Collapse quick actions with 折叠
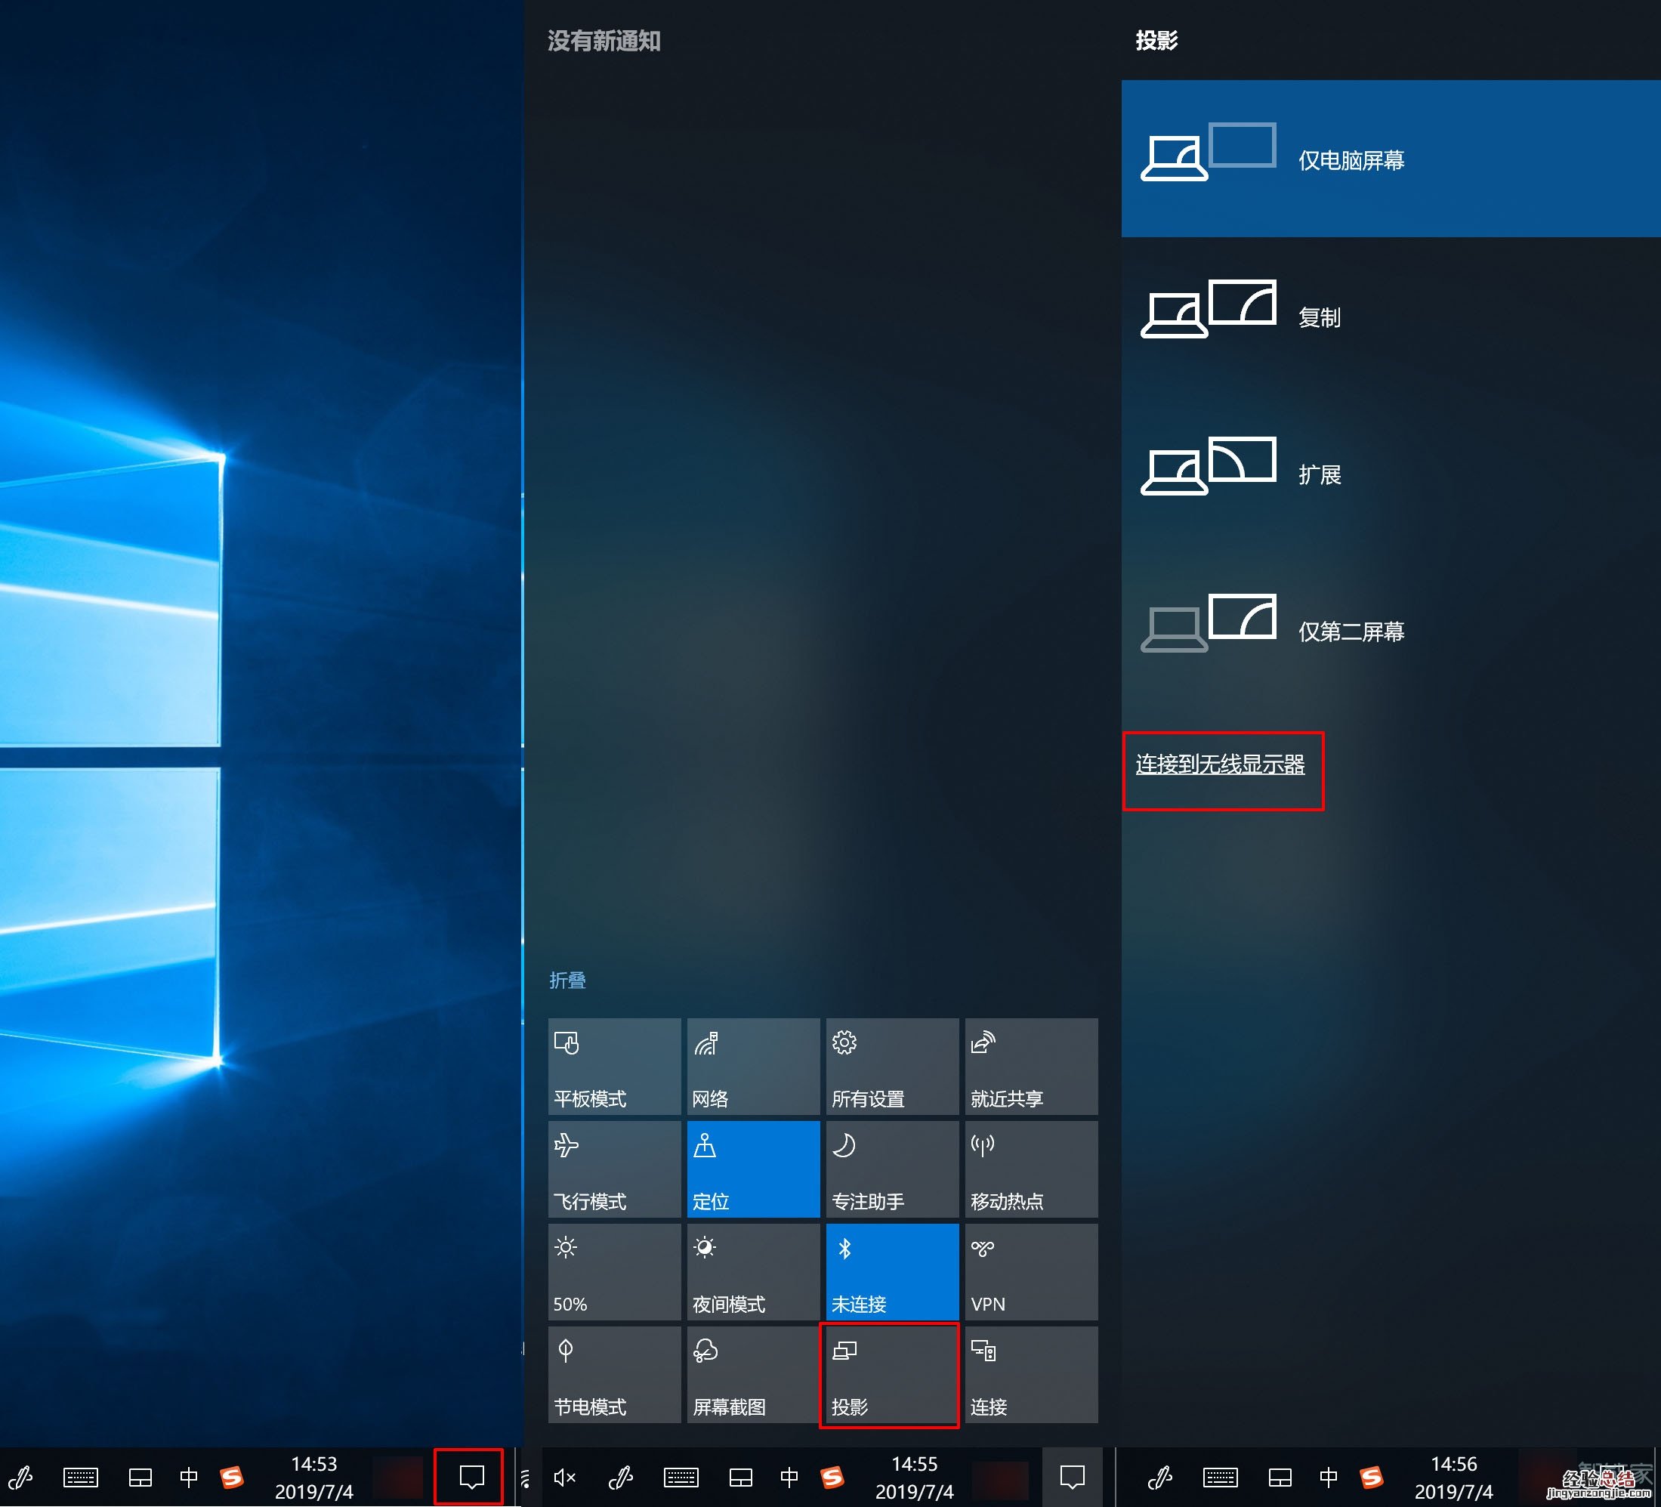This screenshot has width=1661, height=1507. point(567,980)
